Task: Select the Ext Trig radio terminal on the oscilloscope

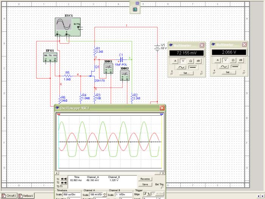Action: click(x=162, y=188)
